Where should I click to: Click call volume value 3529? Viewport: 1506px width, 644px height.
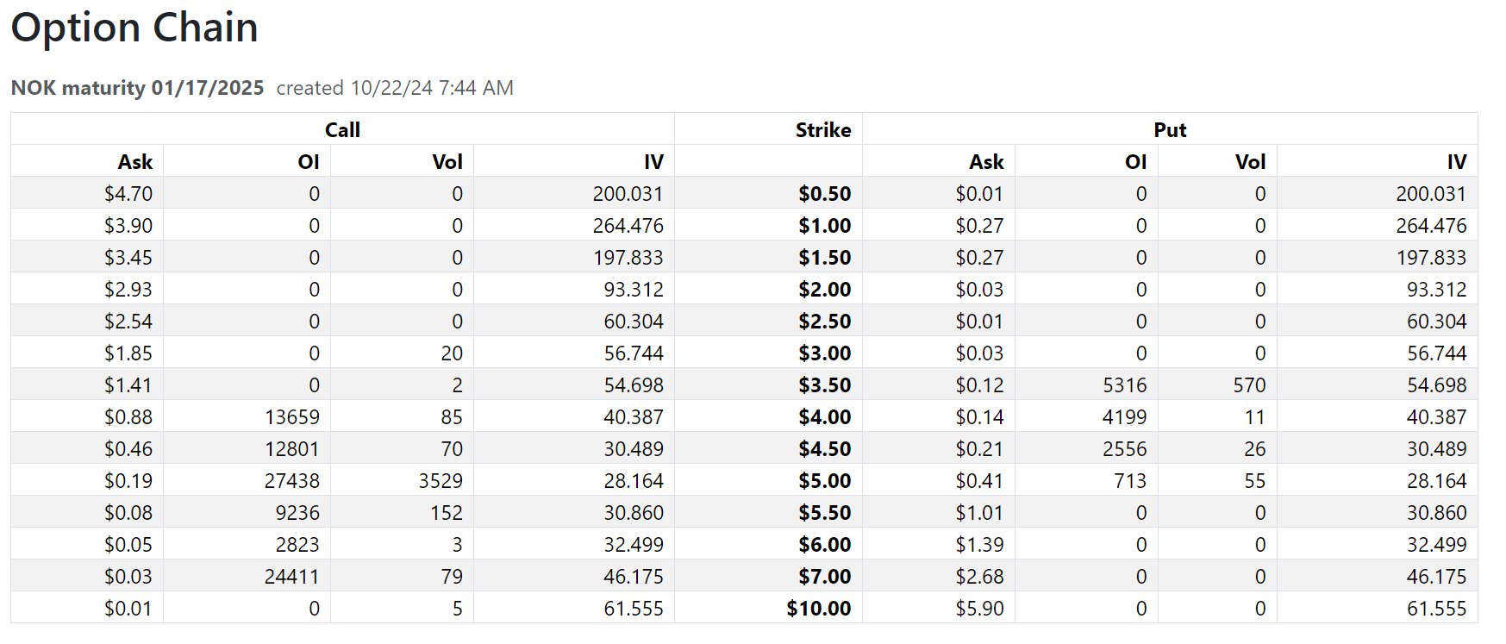pos(441,481)
